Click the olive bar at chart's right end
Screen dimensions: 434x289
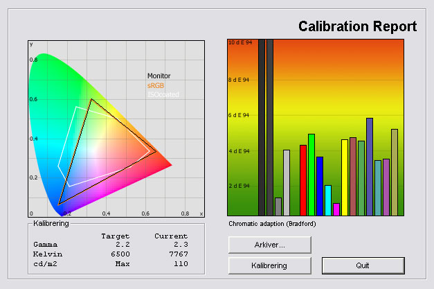[x=395, y=172]
